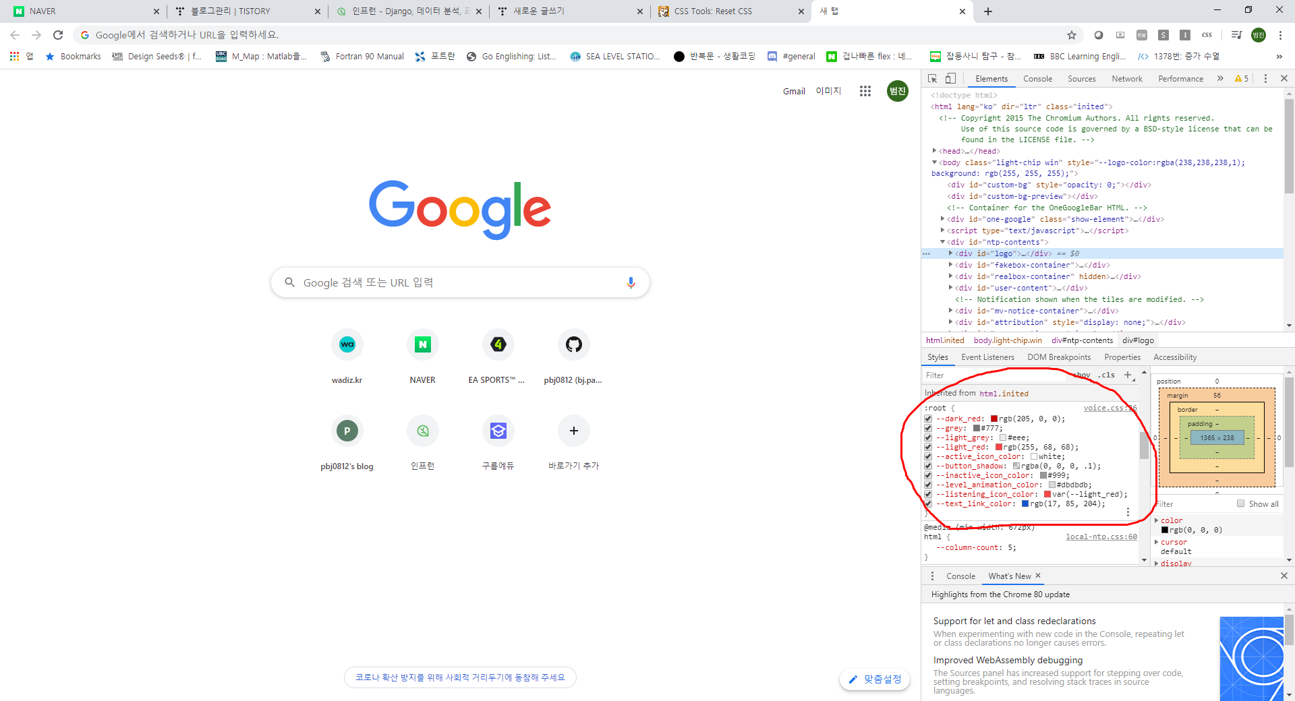This screenshot has width=1295, height=701.
Task: Open the 이미지 link
Action: (x=828, y=91)
